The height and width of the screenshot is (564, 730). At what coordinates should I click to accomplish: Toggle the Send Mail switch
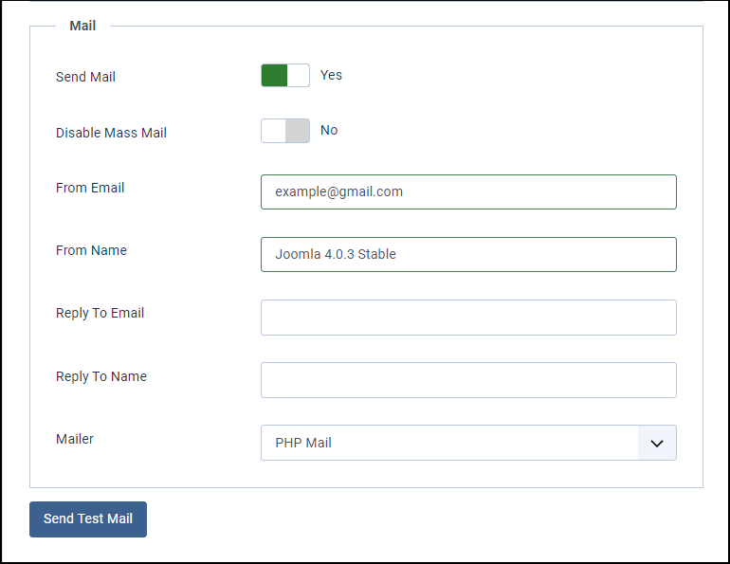point(285,76)
